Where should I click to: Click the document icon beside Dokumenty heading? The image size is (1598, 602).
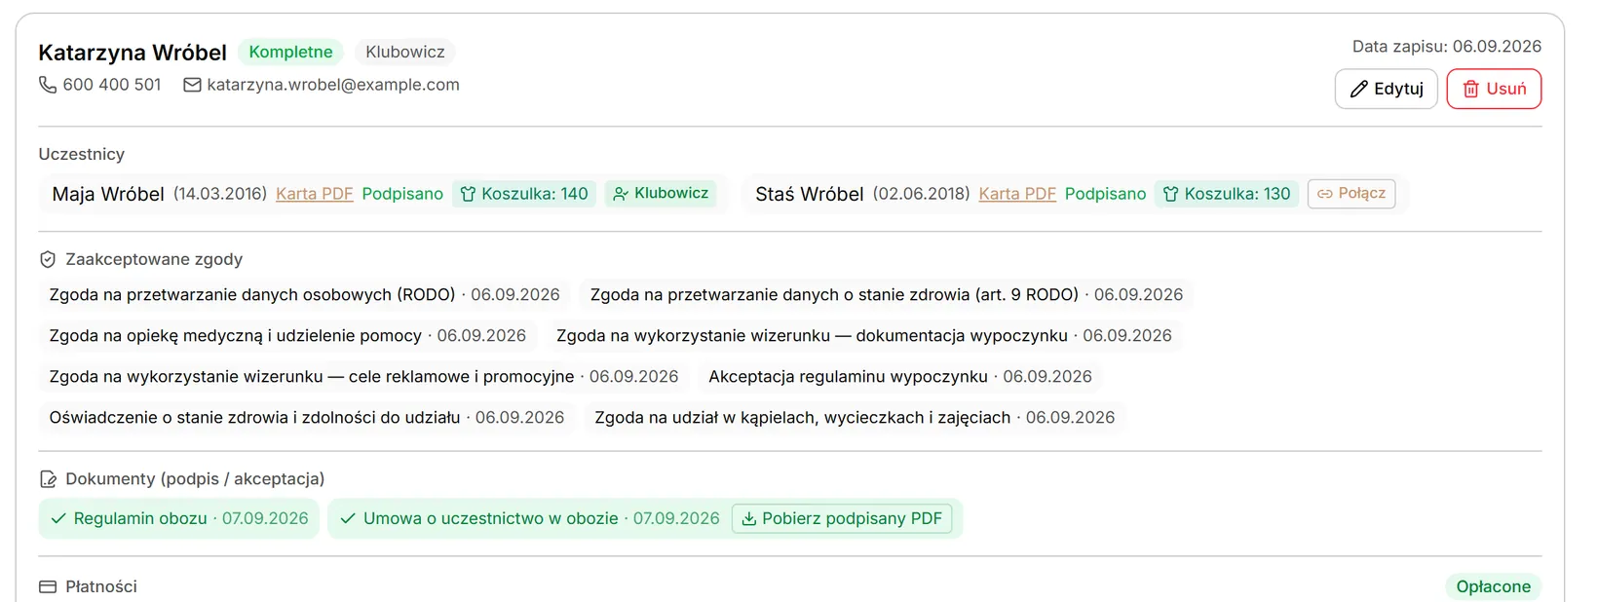click(48, 479)
